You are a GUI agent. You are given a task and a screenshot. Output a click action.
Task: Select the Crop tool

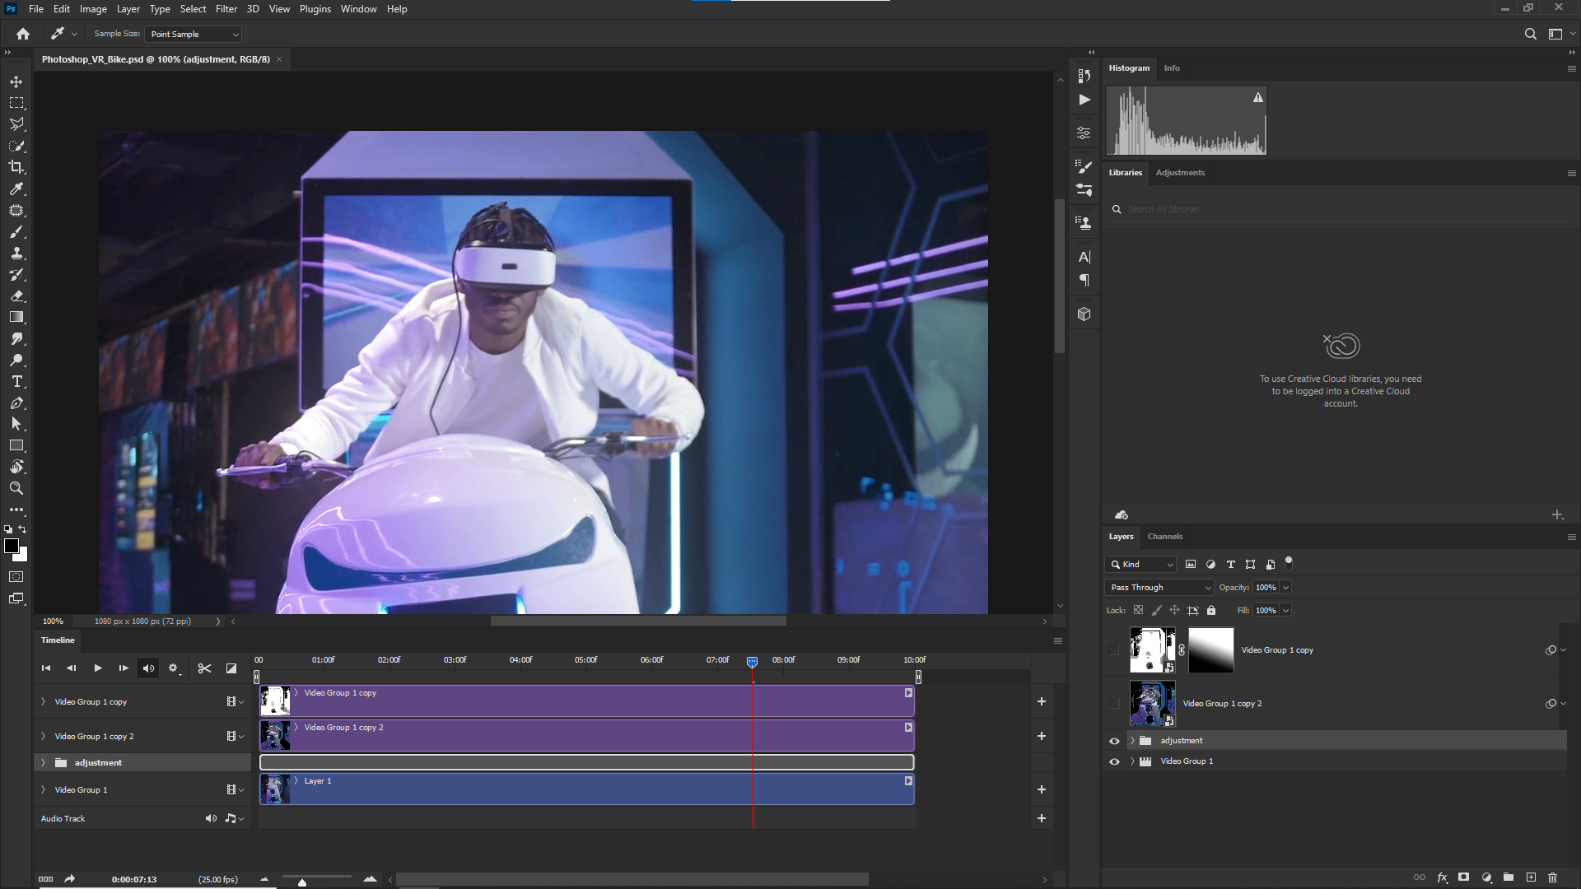(16, 167)
